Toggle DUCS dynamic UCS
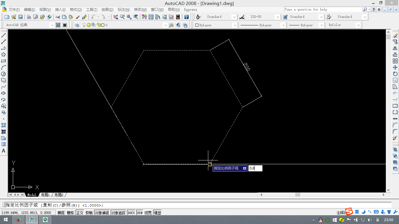 [131, 213]
